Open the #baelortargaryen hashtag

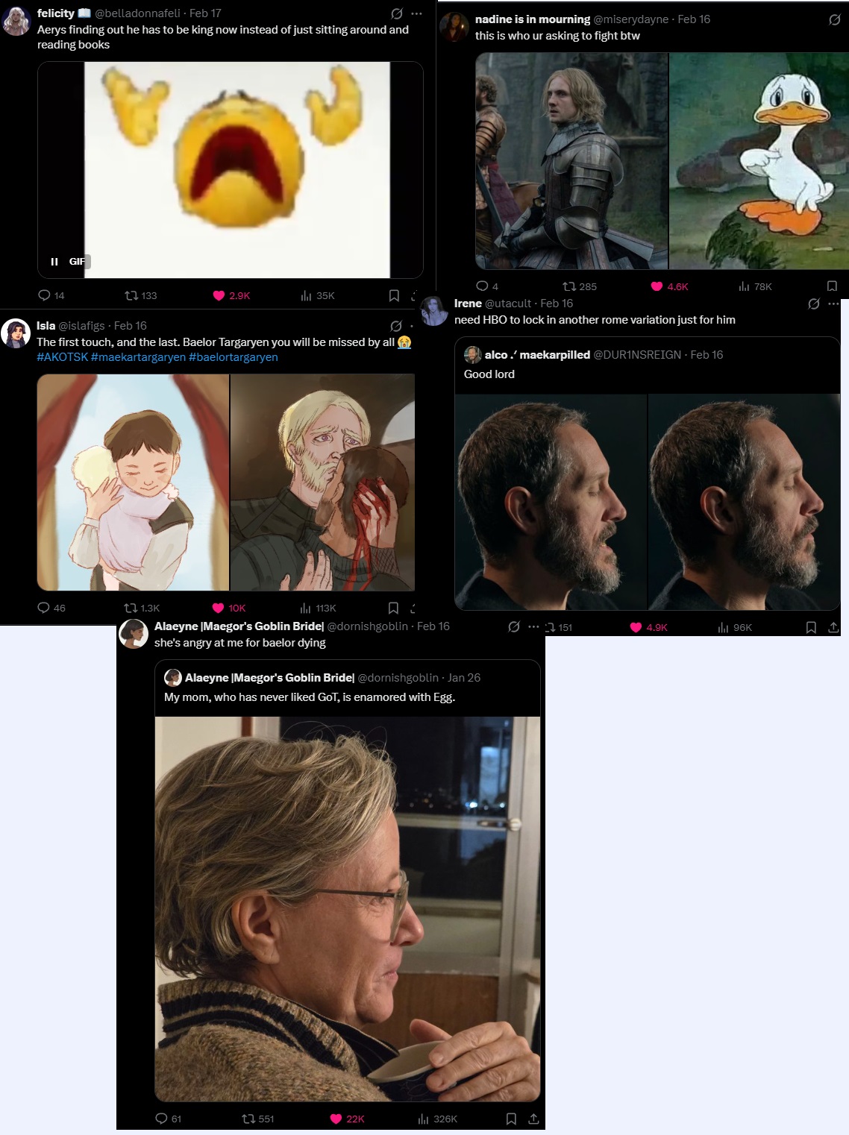(x=234, y=357)
